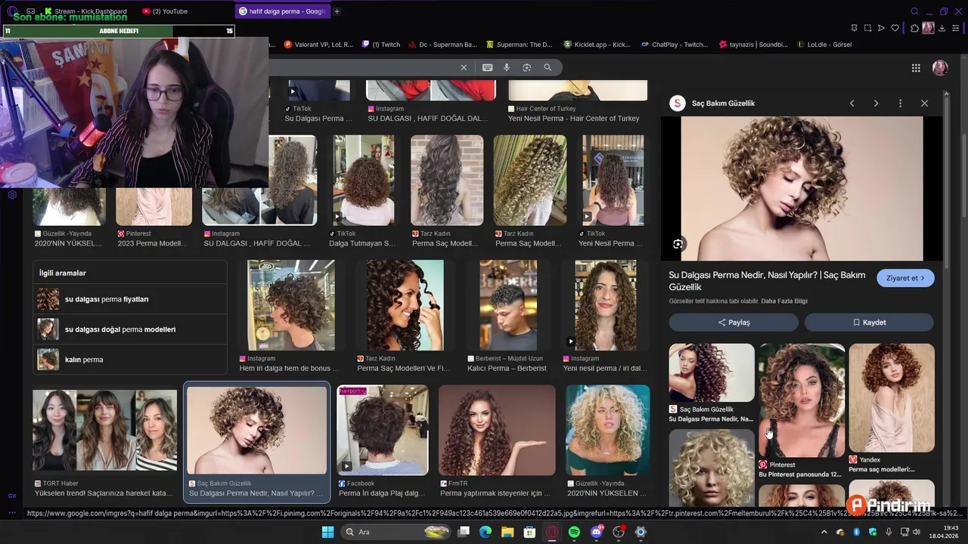Click the Paylaş share button
Viewport: 968px width, 544px height.
point(734,323)
